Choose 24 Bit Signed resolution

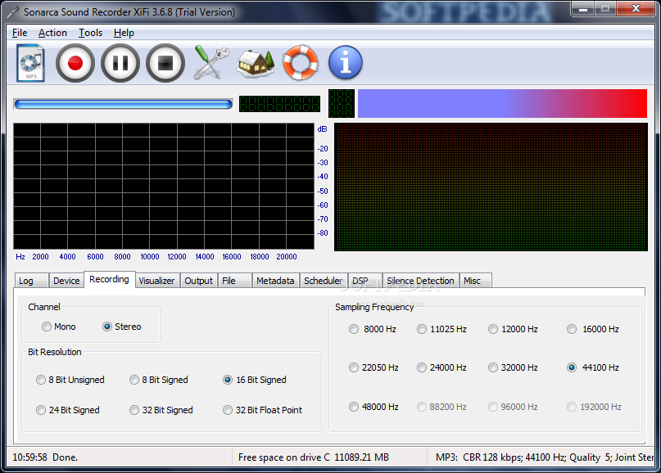pos(68,410)
